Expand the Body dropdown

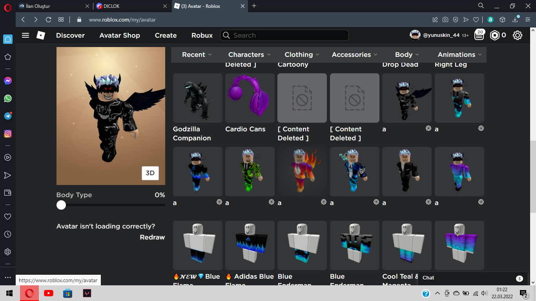407,54
